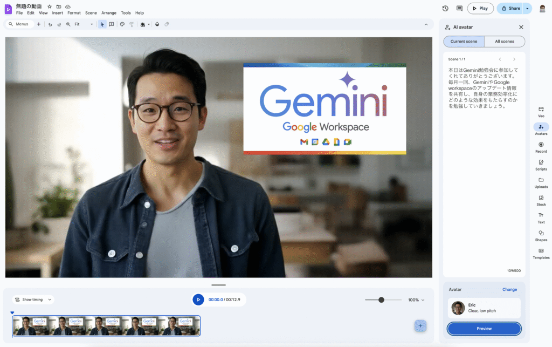Viewport: 552px width, 347px height.
Task: Add a new scene with plus button
Action: coord(420,326)
